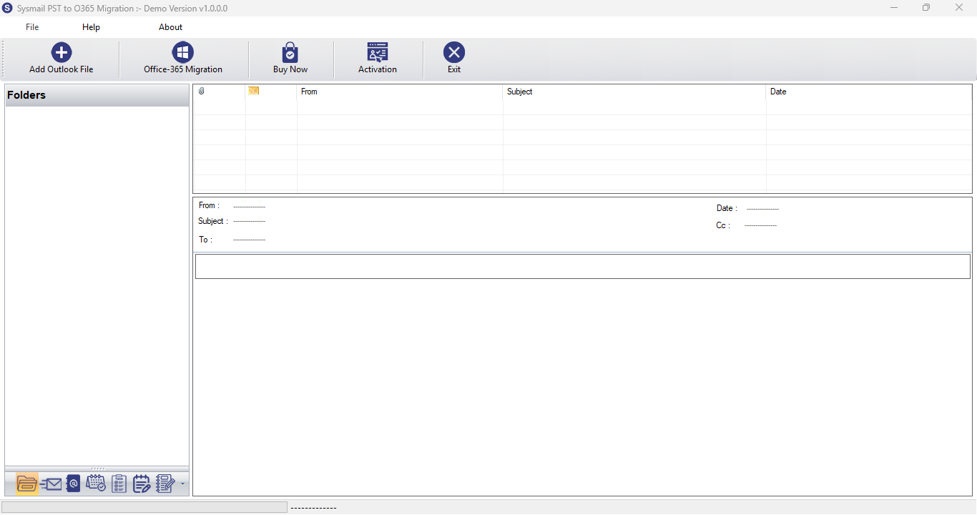Screen dimensions: 977x515
Task: Sort messages by From column header
Action: click(400, 92)
